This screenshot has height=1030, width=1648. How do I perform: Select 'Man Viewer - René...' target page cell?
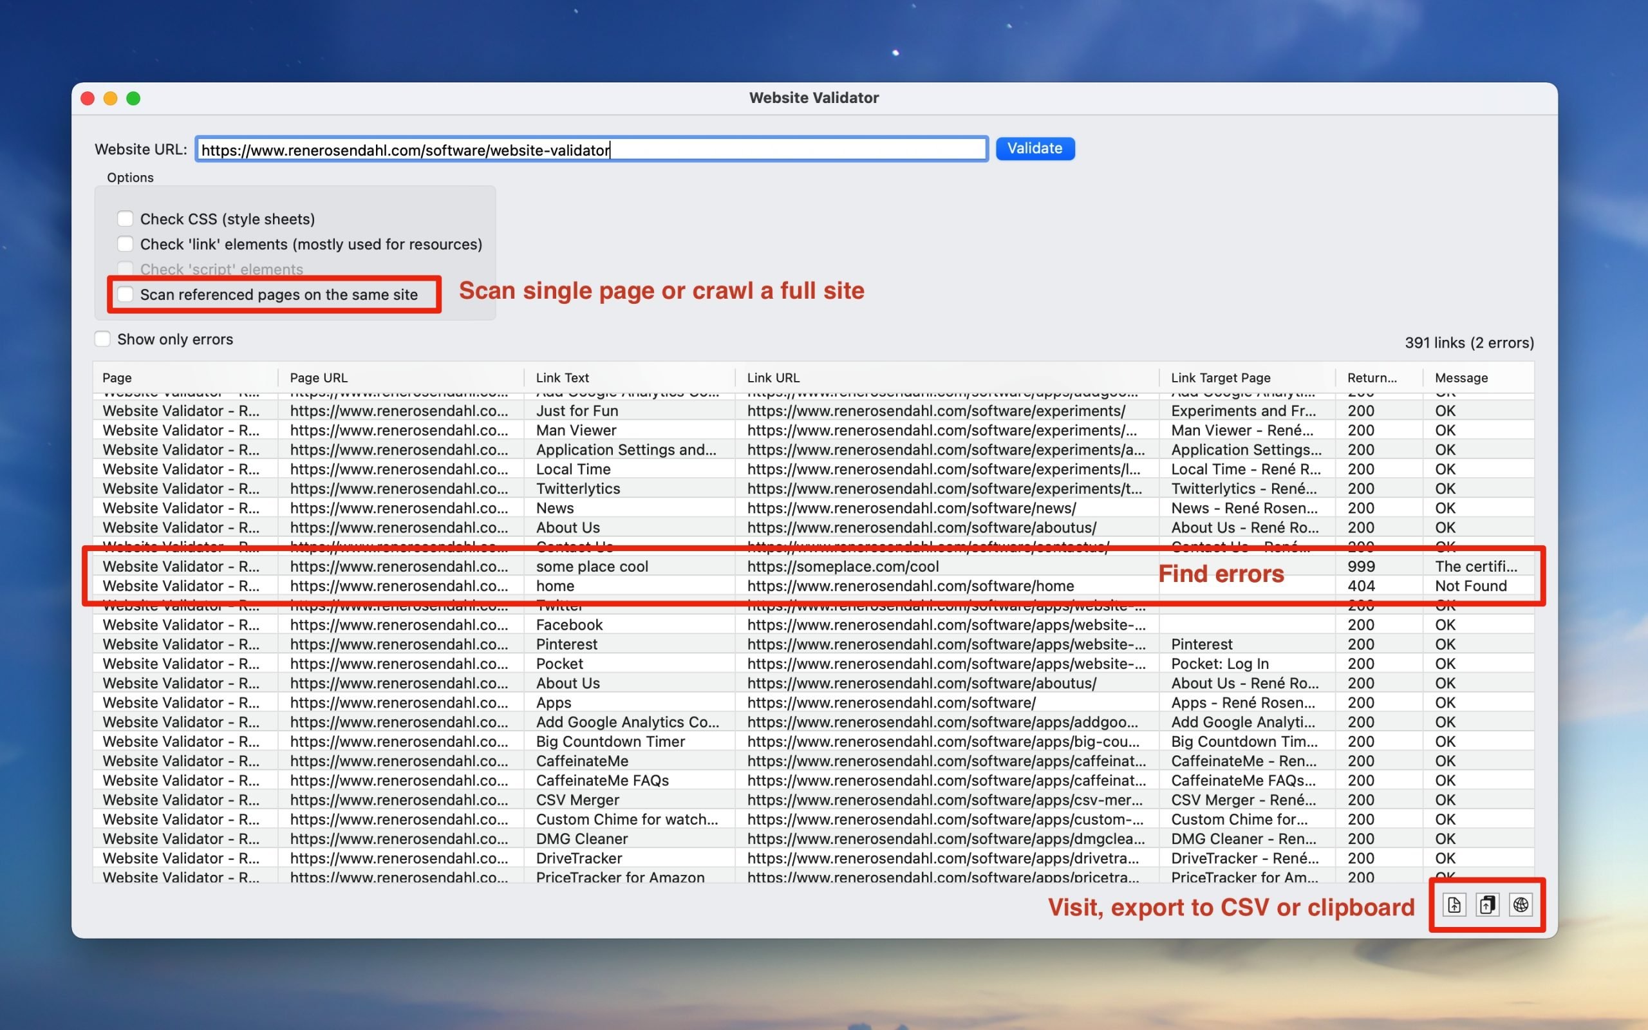[1242, 430]
